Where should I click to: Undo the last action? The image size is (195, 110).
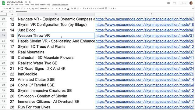pos(5,8)
